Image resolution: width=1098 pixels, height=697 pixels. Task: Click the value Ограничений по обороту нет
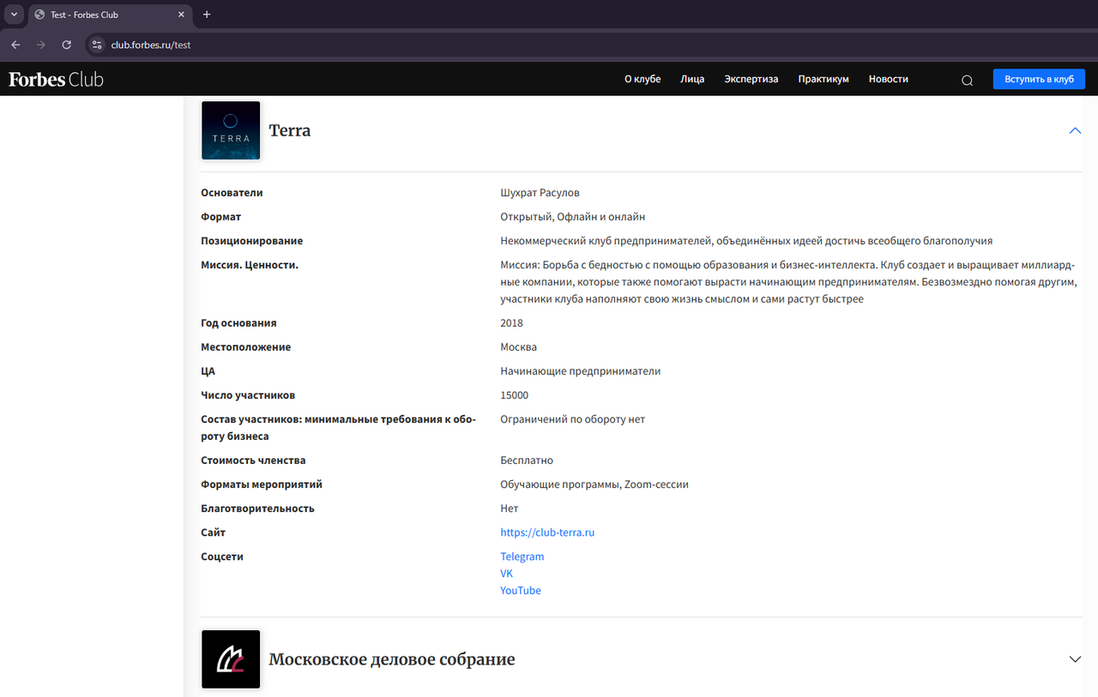click(572, 419)
